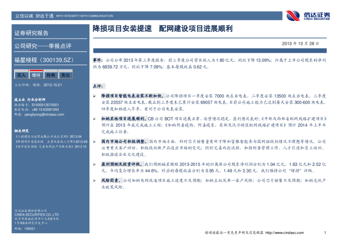Click the 证券研究报告 sidebar heading

tap(32, 33)
